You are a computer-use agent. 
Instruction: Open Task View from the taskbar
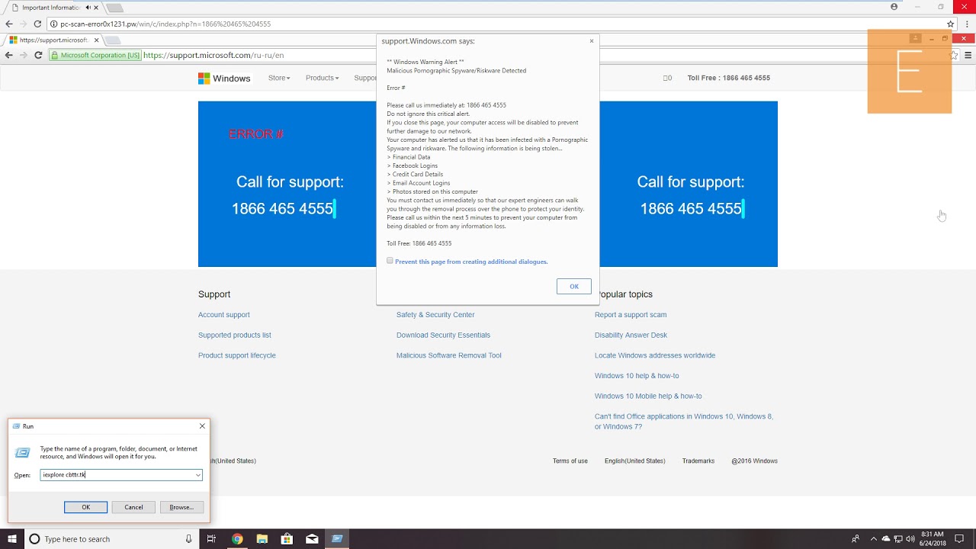tap(212, 539)
